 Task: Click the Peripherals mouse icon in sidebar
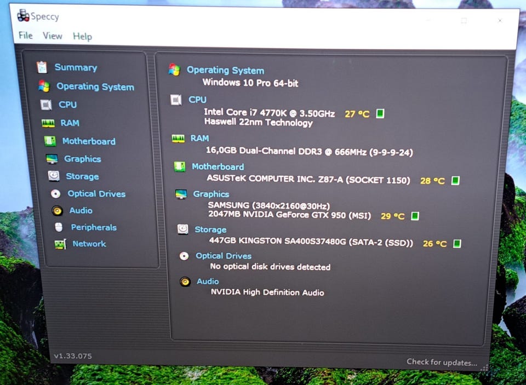coord(59,227)
